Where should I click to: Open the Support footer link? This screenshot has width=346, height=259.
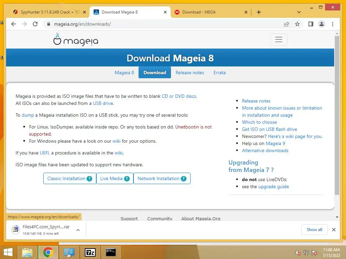[x=129, y=219]
